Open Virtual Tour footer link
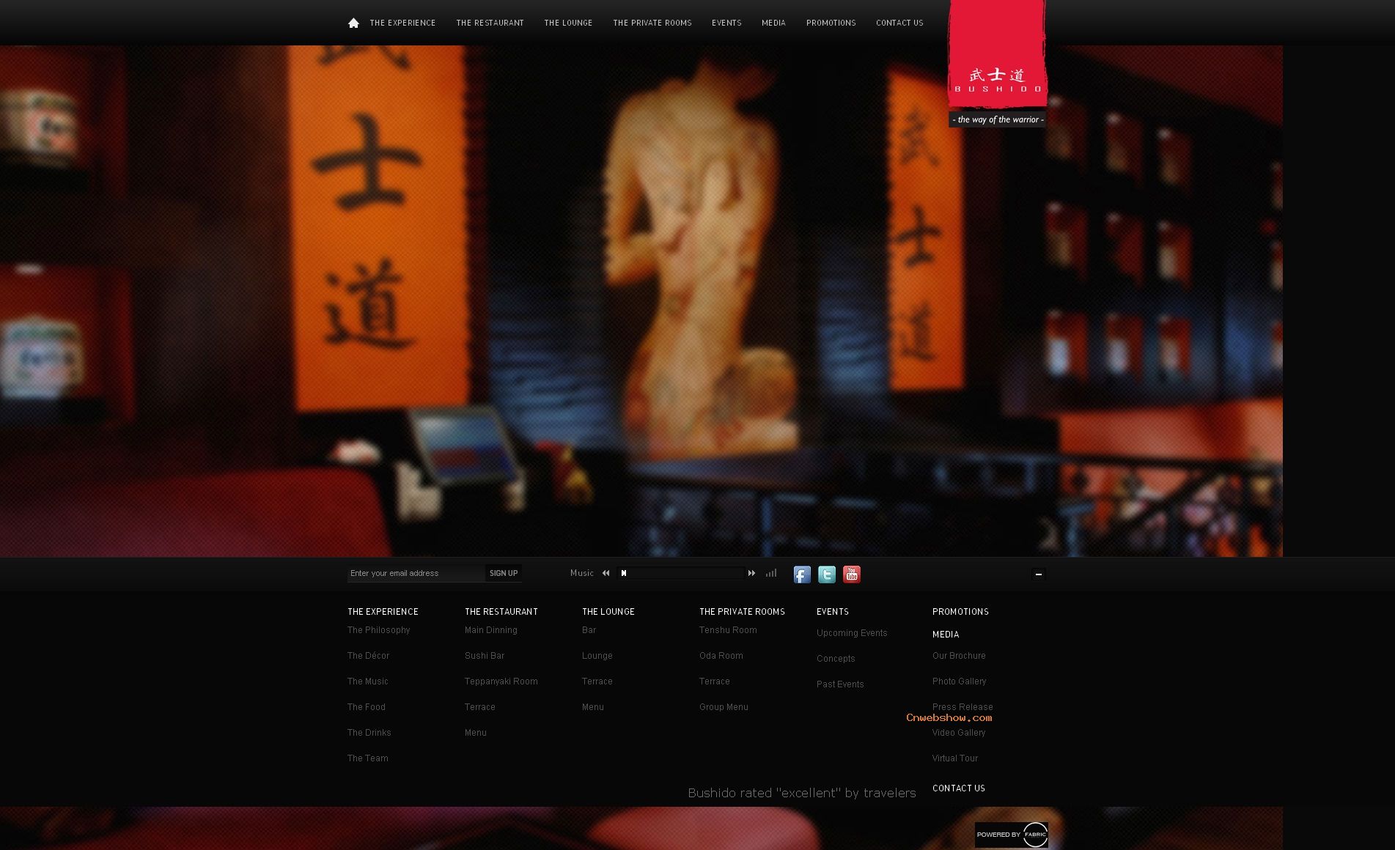The image size is (1395, 850). (955, 758)
